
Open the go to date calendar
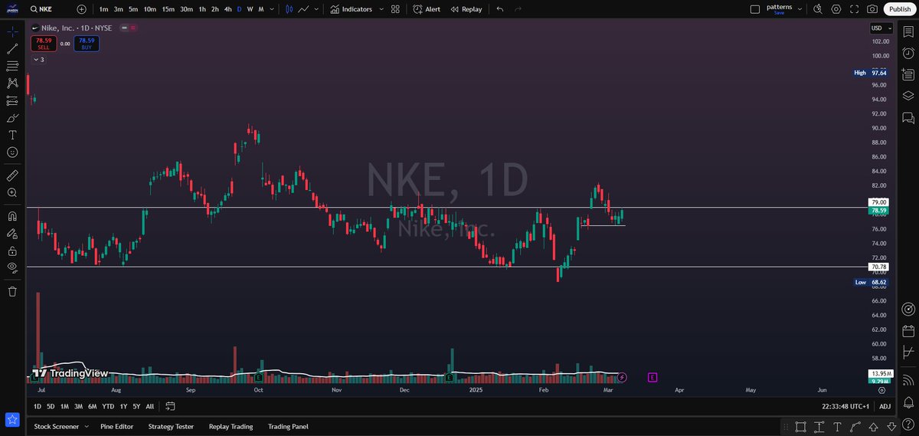coord(170,406)
